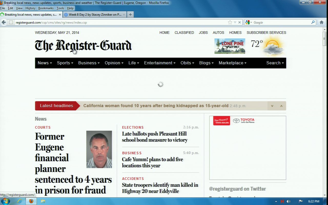The image size is (328, 205).
Task: Expand the News navigation dropdown
Action: (x=45, y=63)
